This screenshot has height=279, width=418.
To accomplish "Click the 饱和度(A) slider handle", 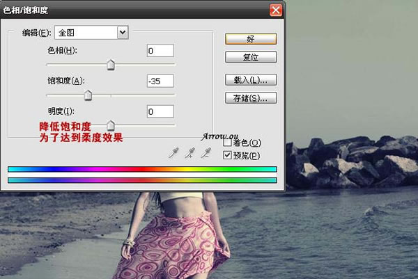I will [x=88, y=95].
